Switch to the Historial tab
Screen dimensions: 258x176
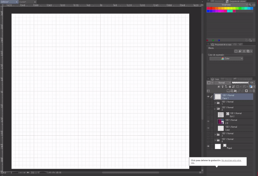coord(226,79)
